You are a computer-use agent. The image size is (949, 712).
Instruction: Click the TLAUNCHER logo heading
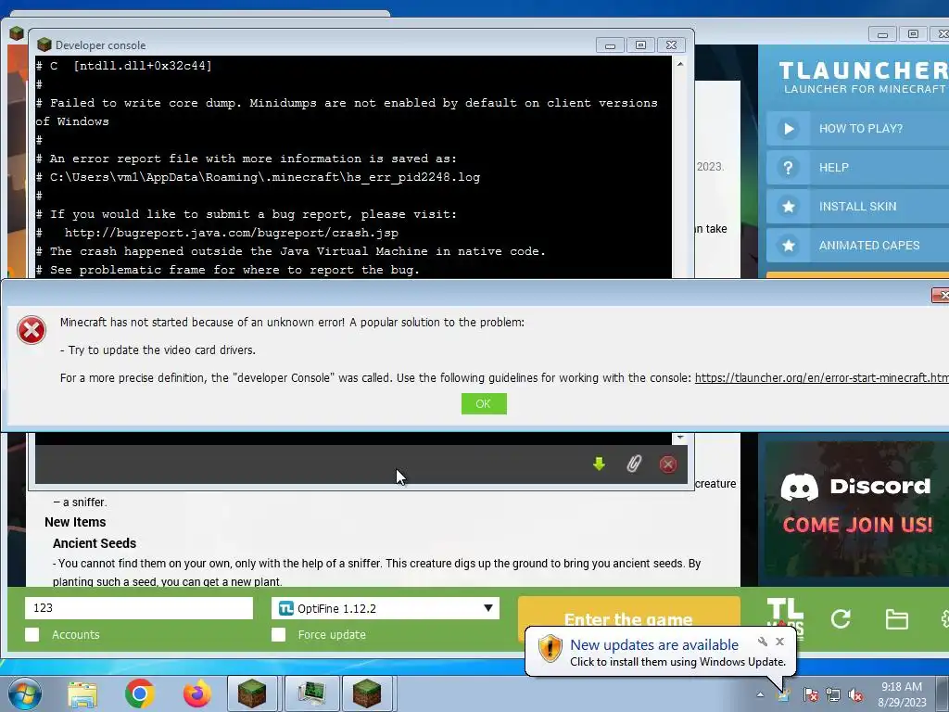(863, 70)
